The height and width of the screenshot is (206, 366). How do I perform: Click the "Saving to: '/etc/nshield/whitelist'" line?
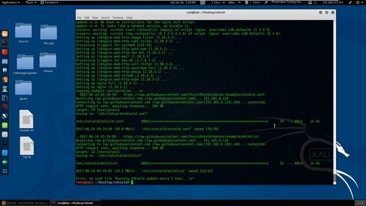point(109,156)
